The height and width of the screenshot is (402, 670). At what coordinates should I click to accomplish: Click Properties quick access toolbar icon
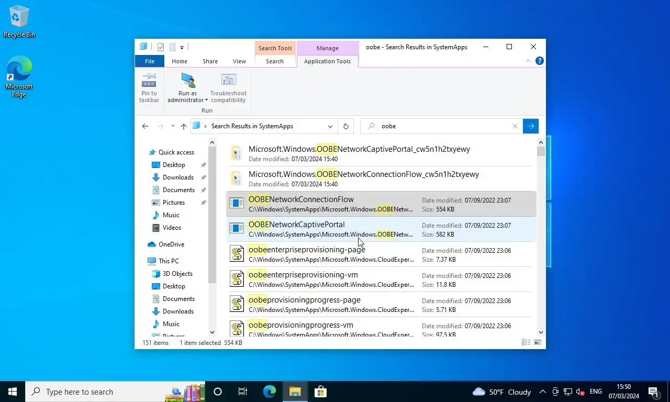(161, 47)
